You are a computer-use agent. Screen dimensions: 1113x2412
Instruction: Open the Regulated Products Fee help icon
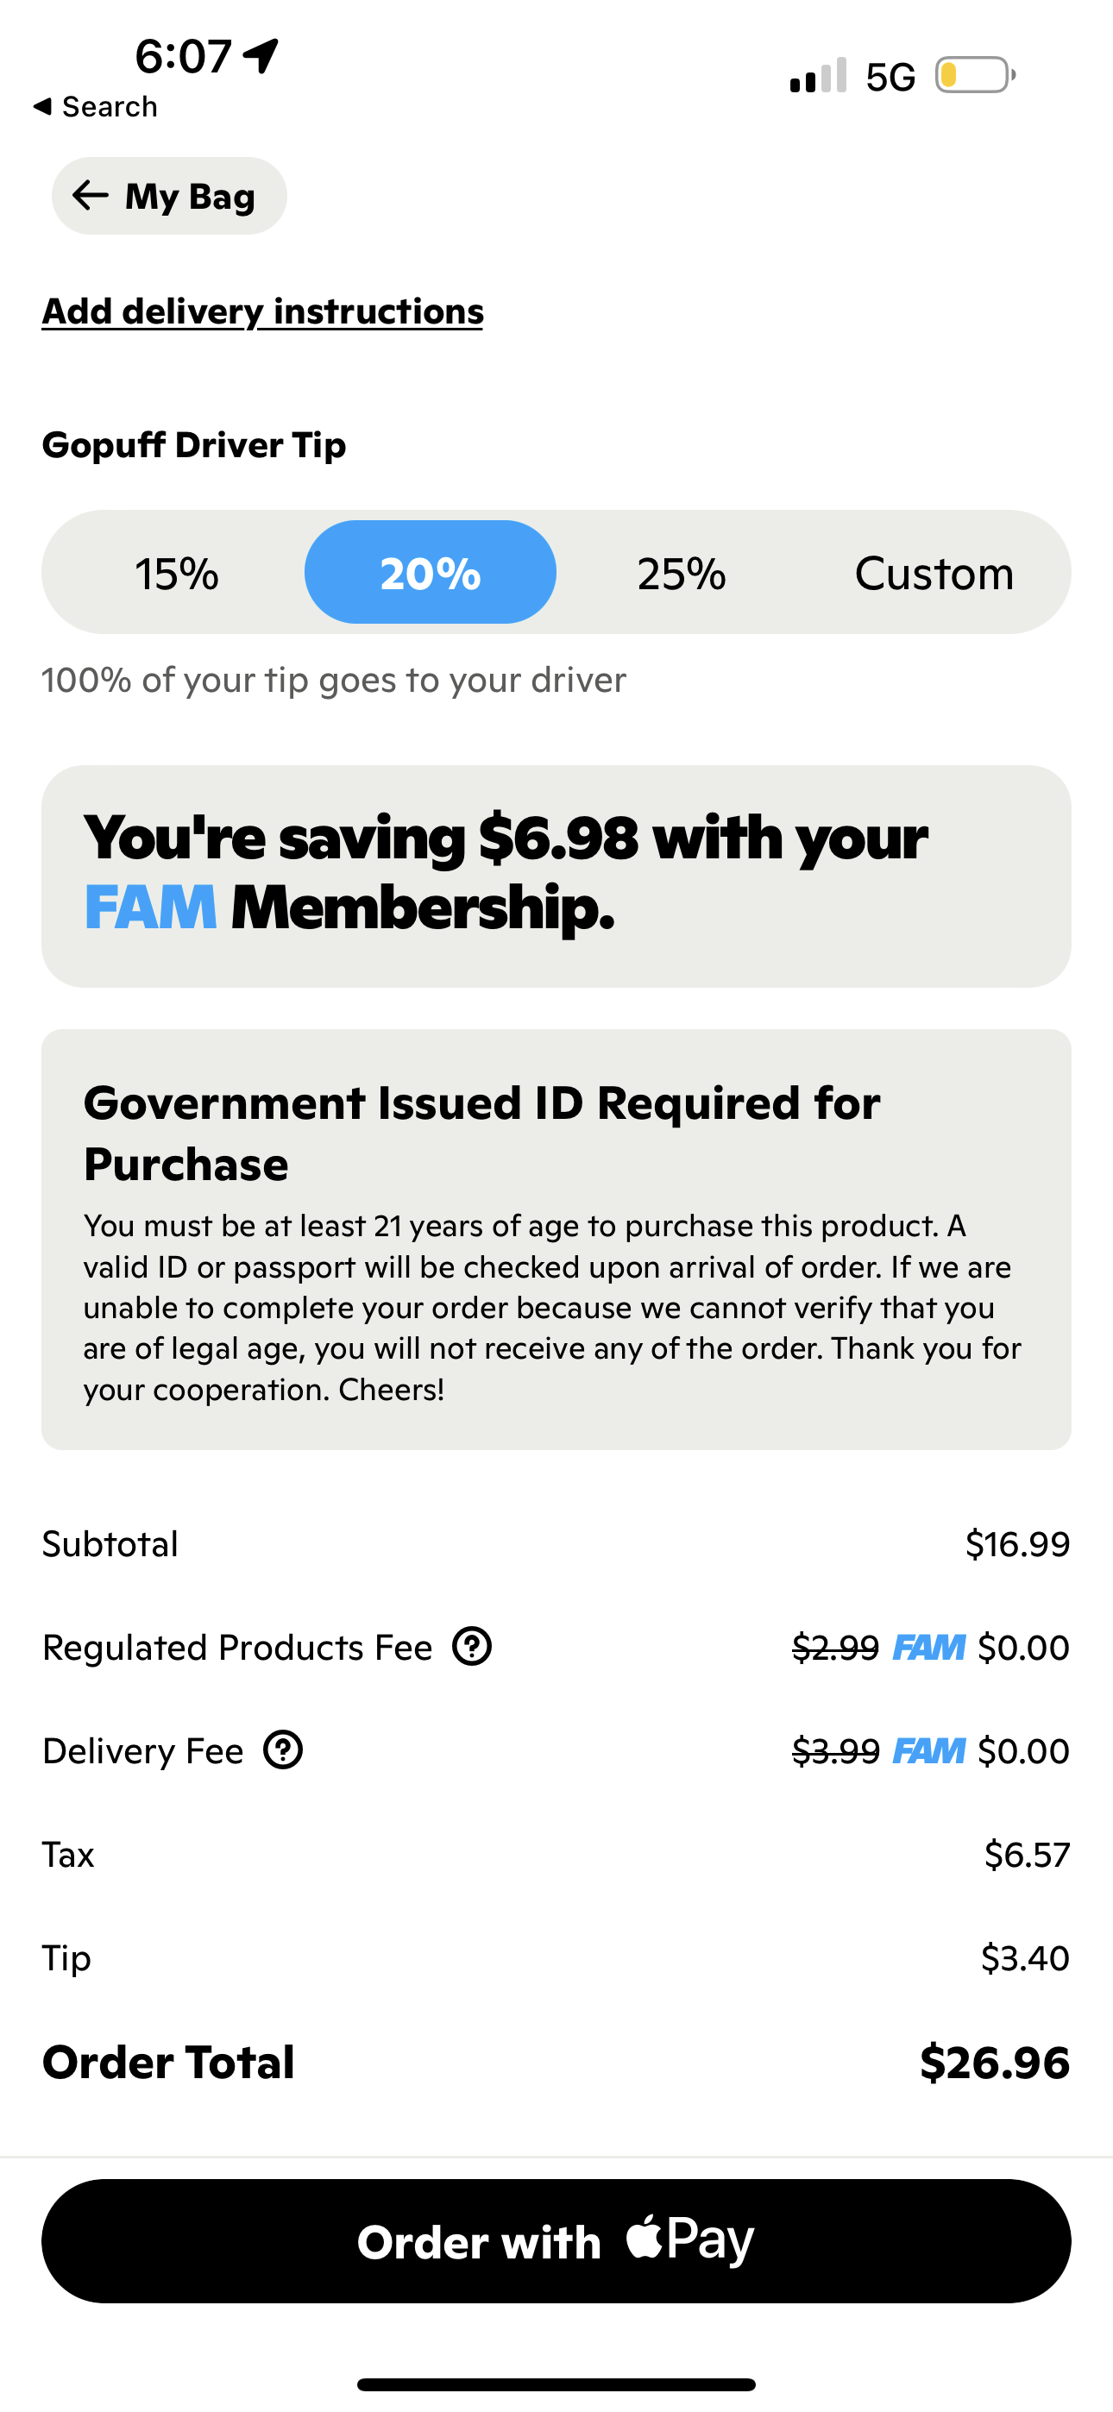tap(472, 1645)
